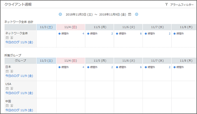Click calendar icon under USA group
The height and width of the screenshot is (114, 197).
7,88
